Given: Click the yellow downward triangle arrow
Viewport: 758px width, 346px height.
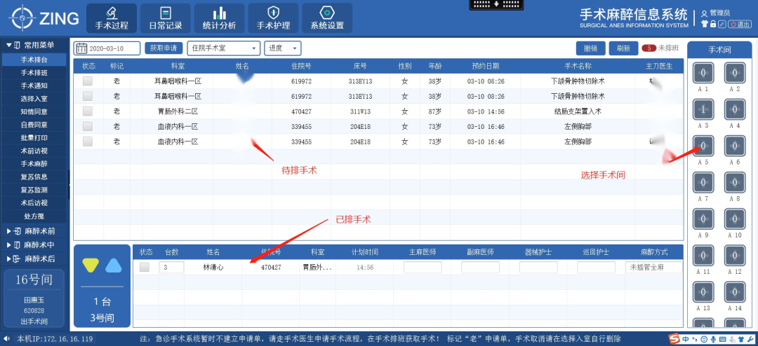Looking at the screenshot, I should click(91, 265).
